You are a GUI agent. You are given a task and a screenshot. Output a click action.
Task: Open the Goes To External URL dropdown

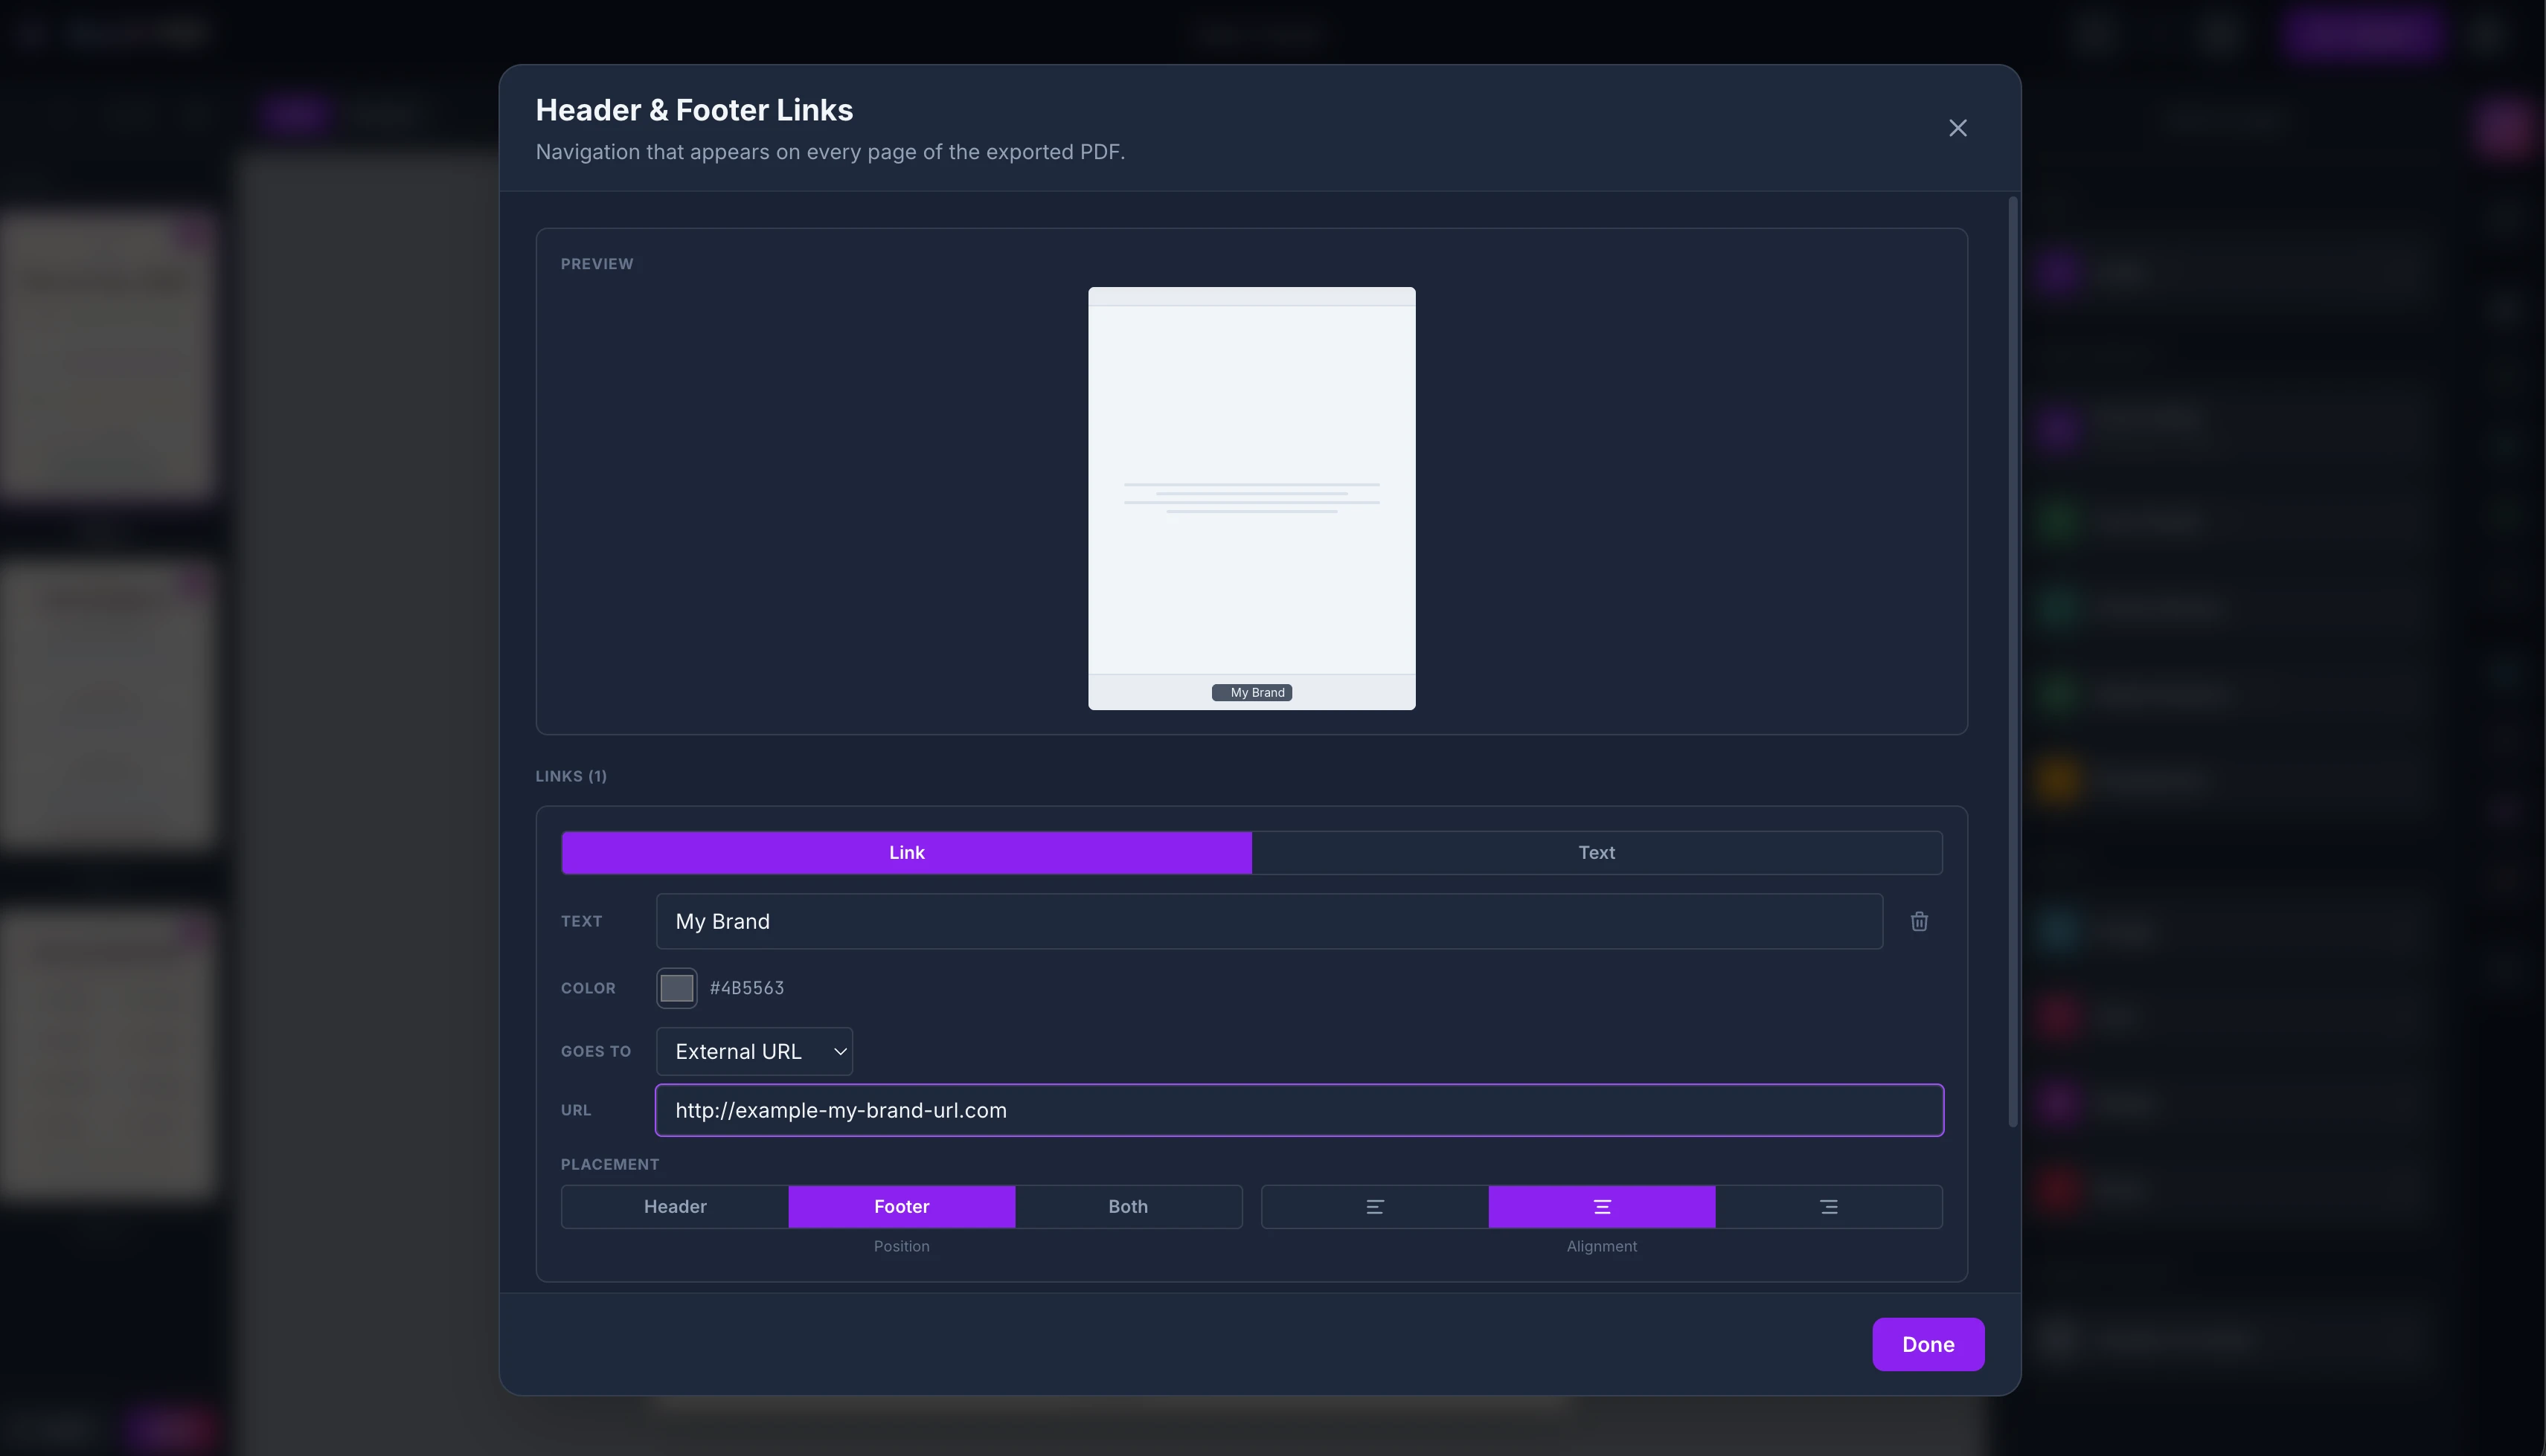754,1051
